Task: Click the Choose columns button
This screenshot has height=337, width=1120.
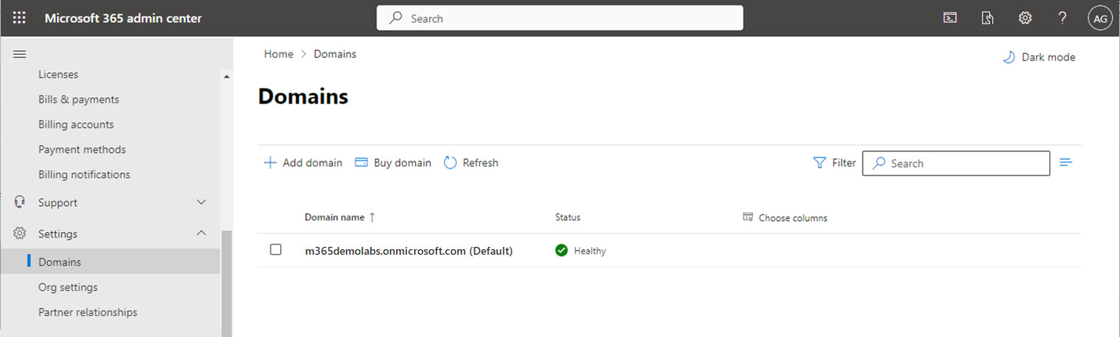Action: point(785,218)
